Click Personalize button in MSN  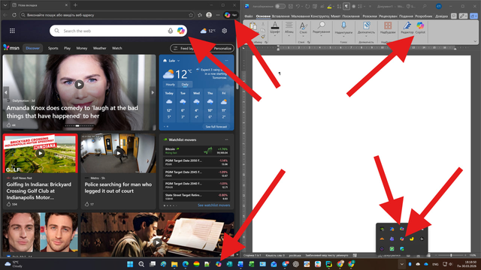(x=222, y=48)
